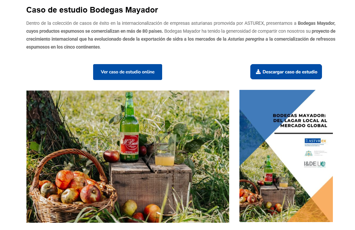Screen dimensions: 355x230
Task: Click the red apple beside the bottle
Action: (x=111, y=156)
